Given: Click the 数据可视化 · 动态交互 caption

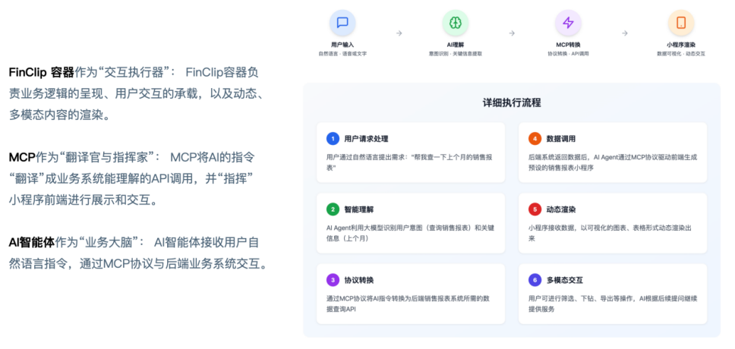Looking at the screenshot, I should tap(681, 54).
